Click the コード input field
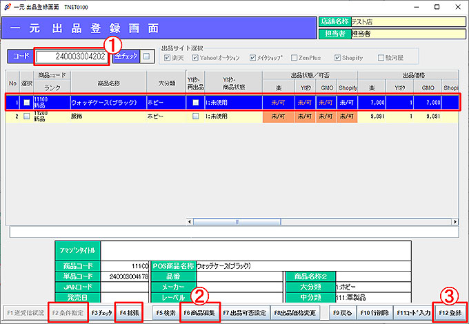This screenshot has height=324, width=469. 71,56
